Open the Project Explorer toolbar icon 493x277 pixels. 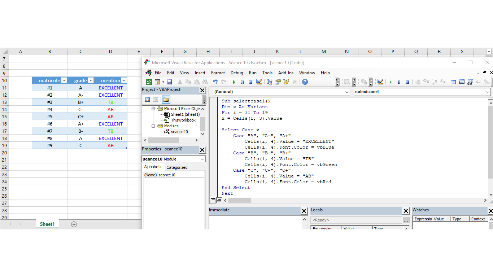pos(270,82)
